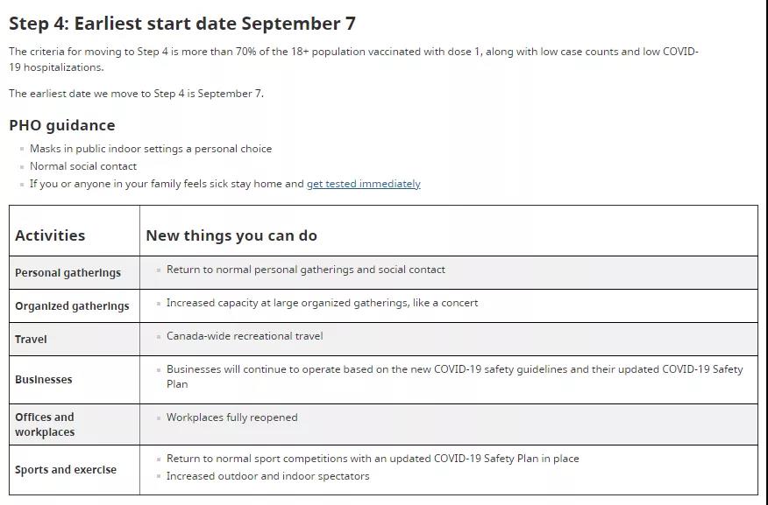Click the 'PHO guidance' heading

[61, 125]
